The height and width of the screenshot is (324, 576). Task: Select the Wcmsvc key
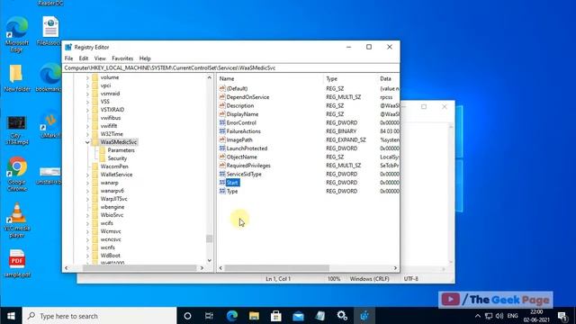[x=111, y=231]
